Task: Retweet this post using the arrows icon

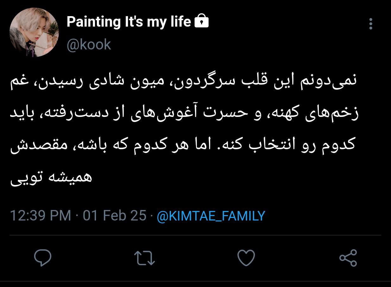Action: pos(144,258)
